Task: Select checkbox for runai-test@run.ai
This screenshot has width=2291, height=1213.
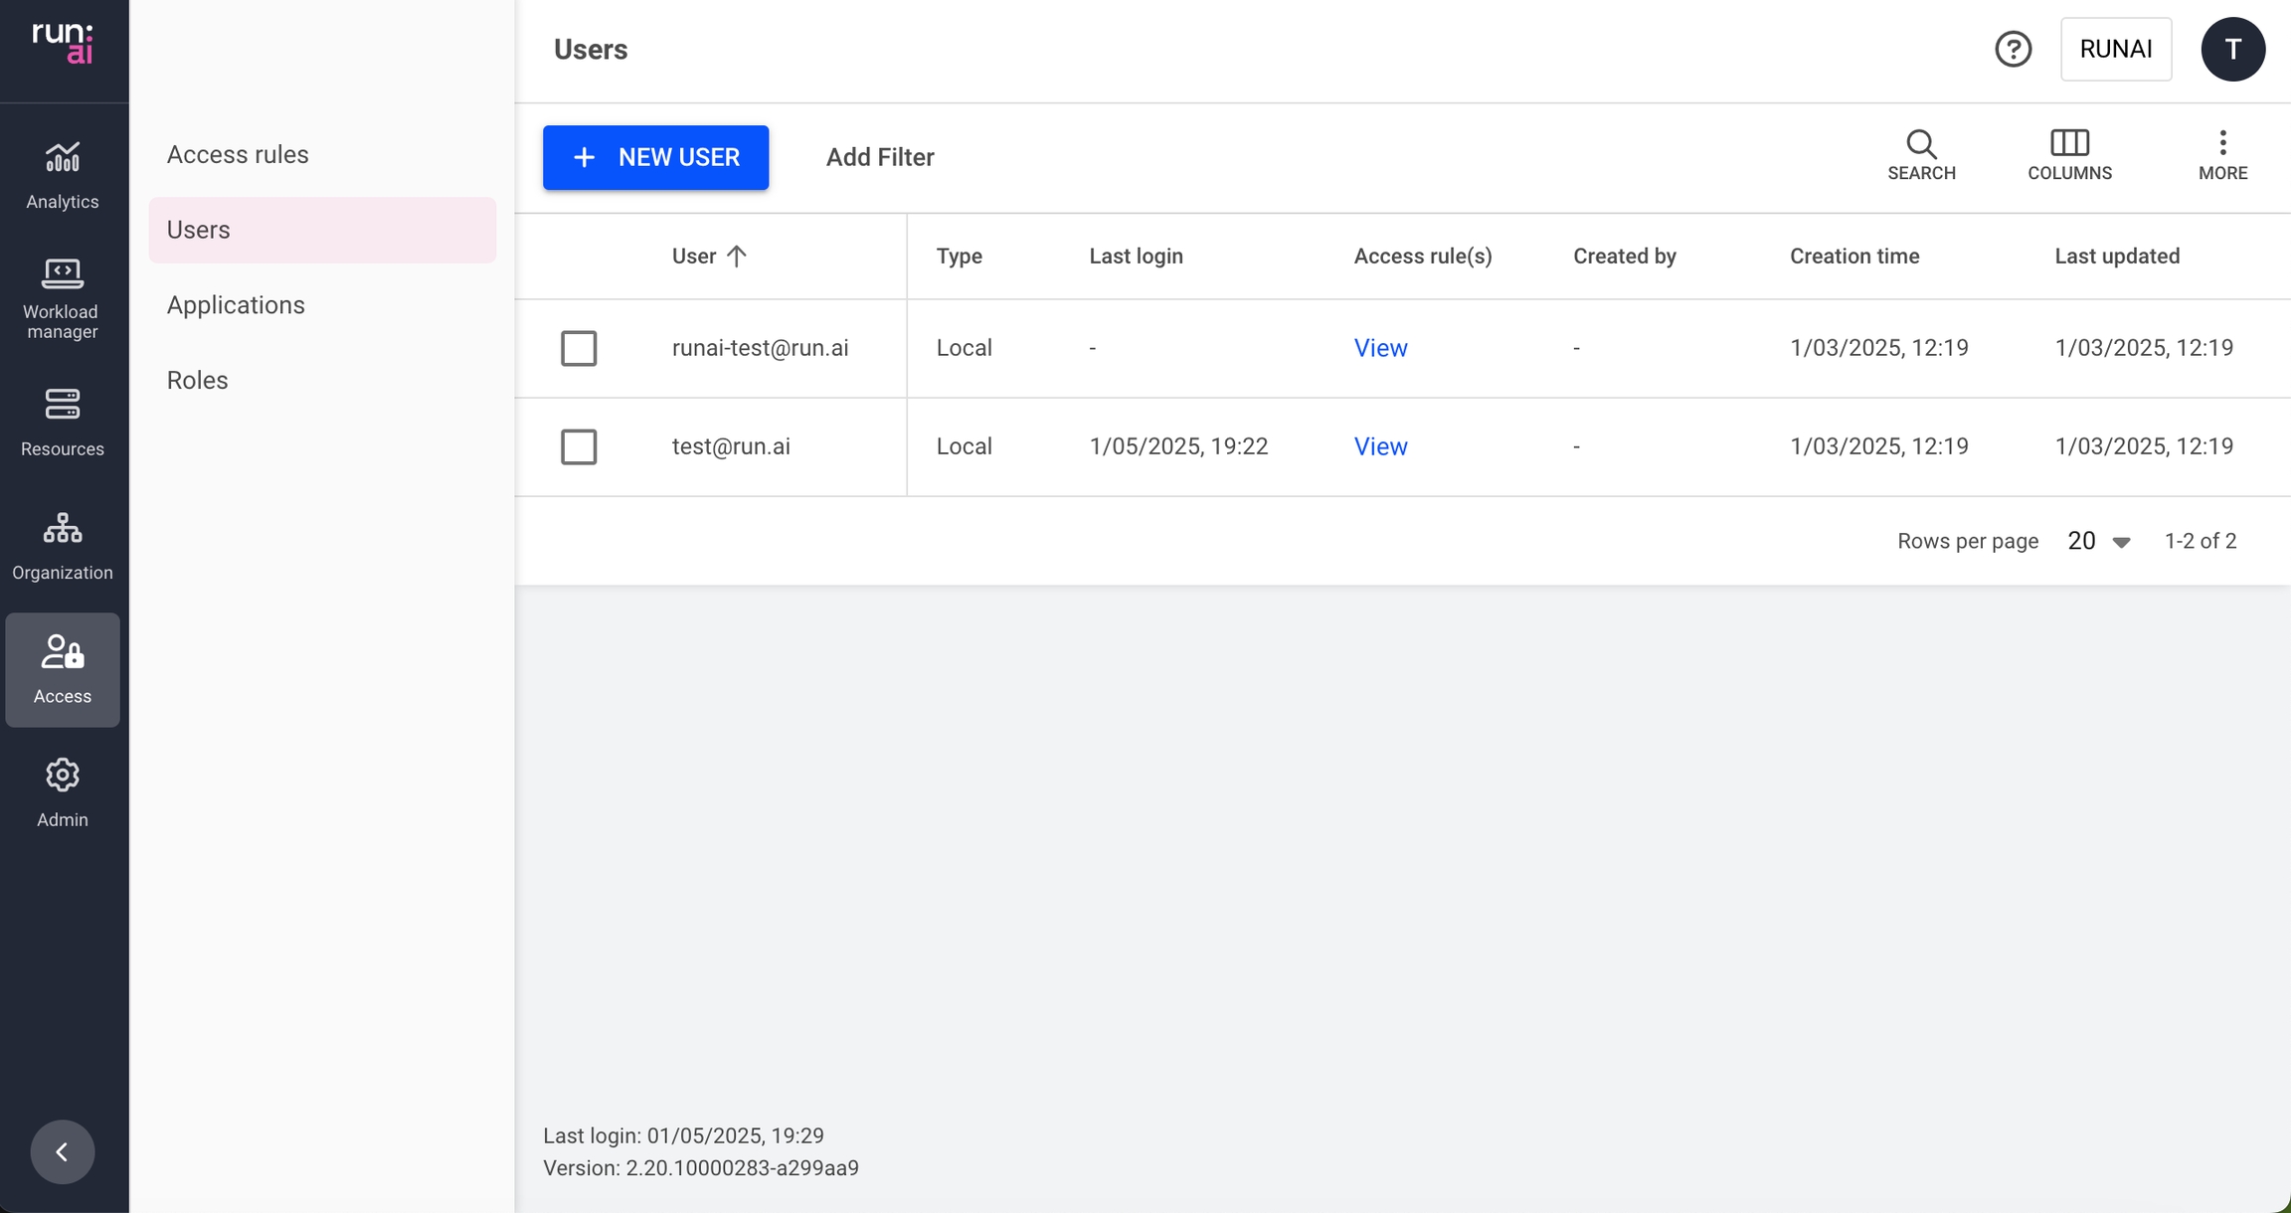Action: point(579,348)
